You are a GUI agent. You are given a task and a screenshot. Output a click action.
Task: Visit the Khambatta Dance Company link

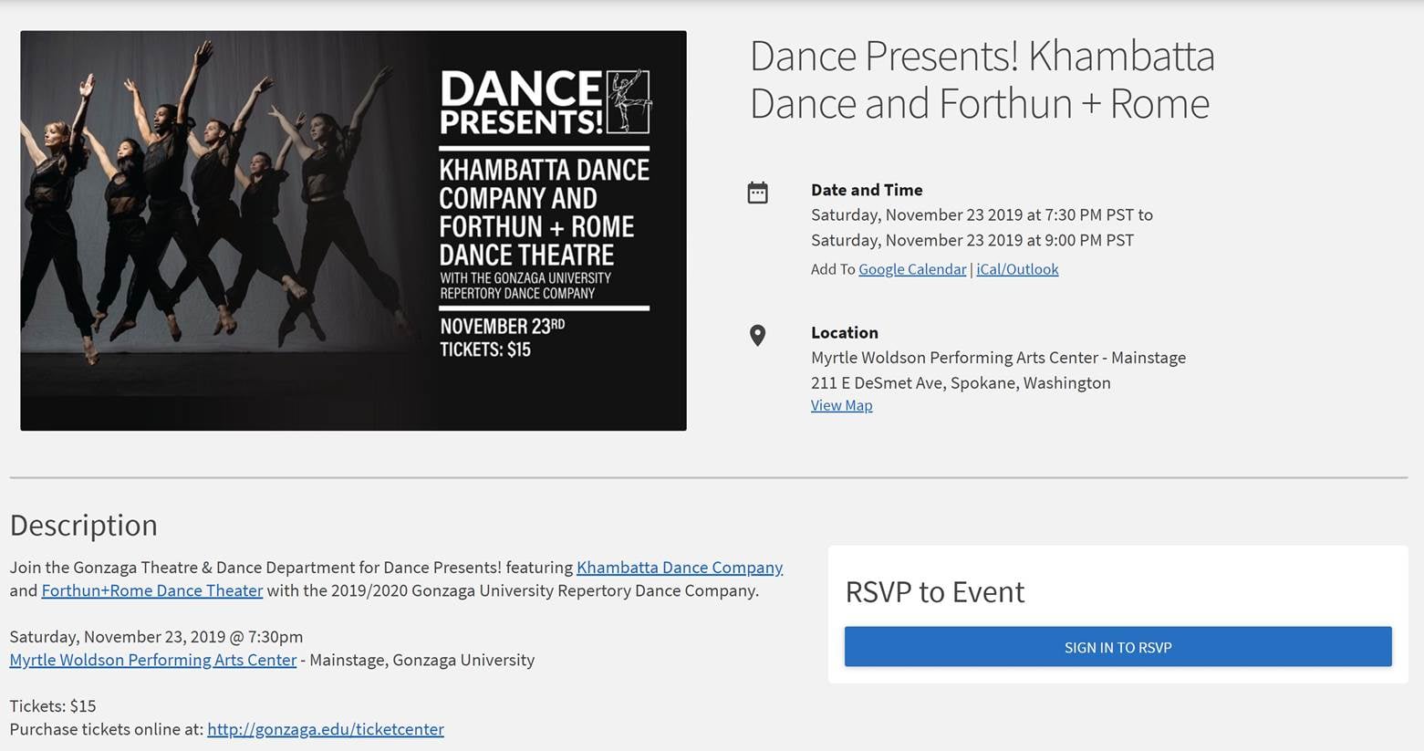click(x=680, y=568)
